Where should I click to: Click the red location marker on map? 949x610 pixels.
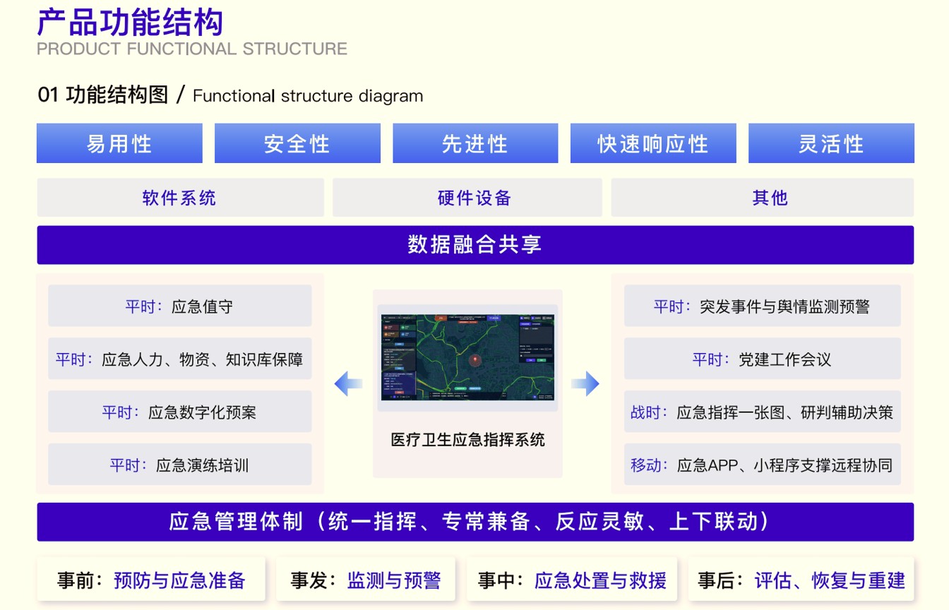[x=477, y=359]
